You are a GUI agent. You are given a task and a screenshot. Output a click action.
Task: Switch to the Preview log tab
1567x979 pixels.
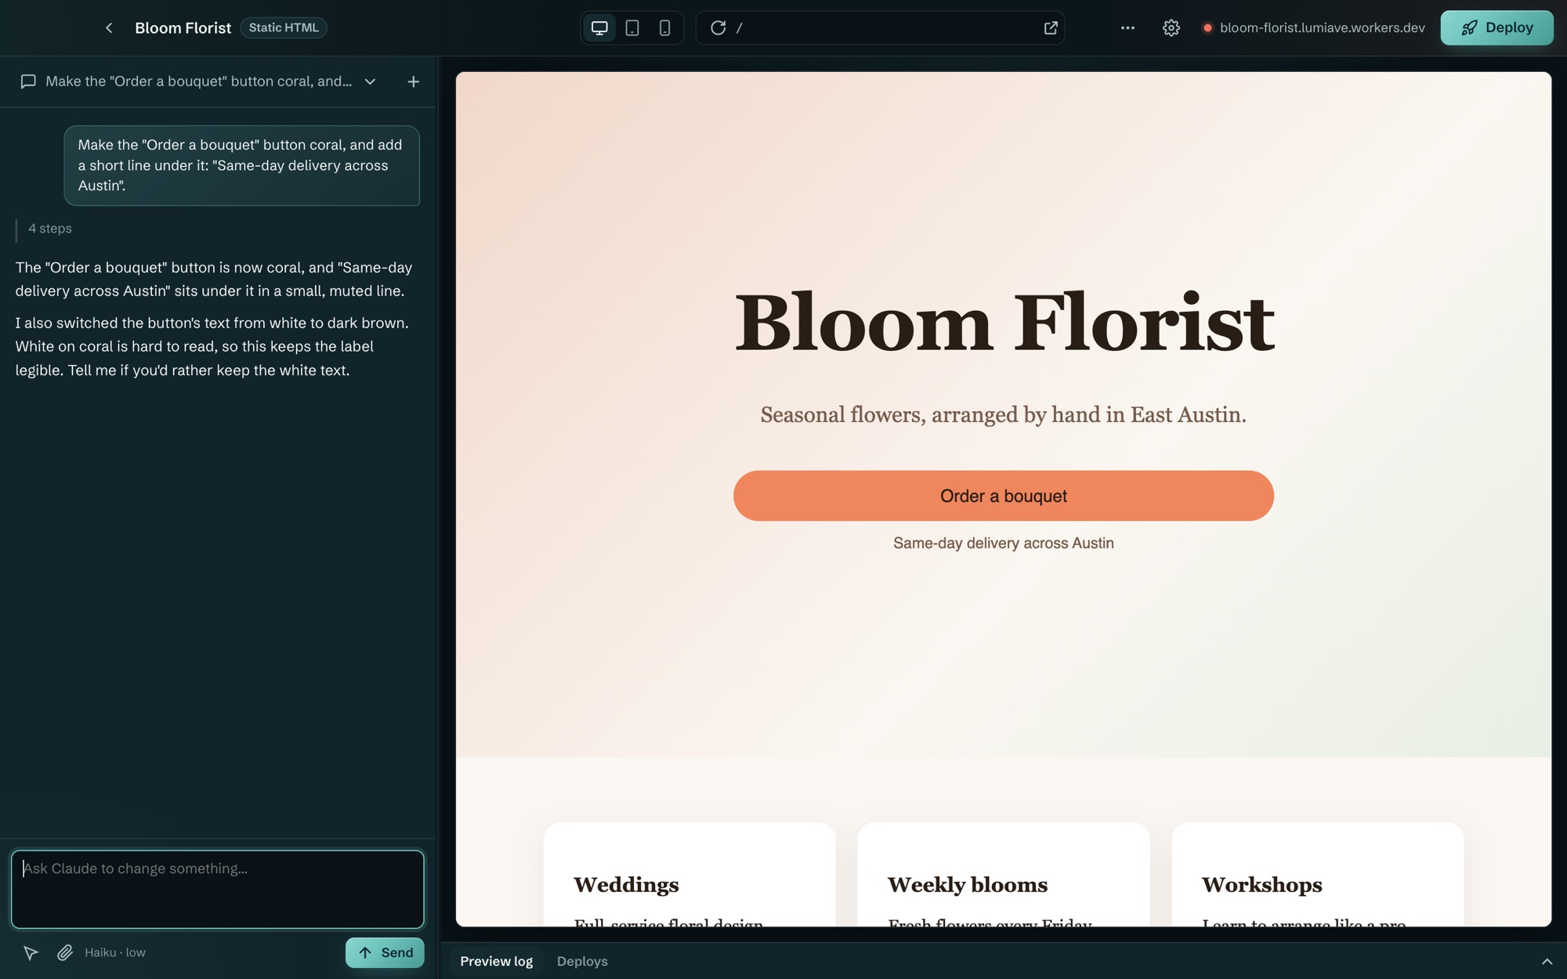[x=496, y=961]
